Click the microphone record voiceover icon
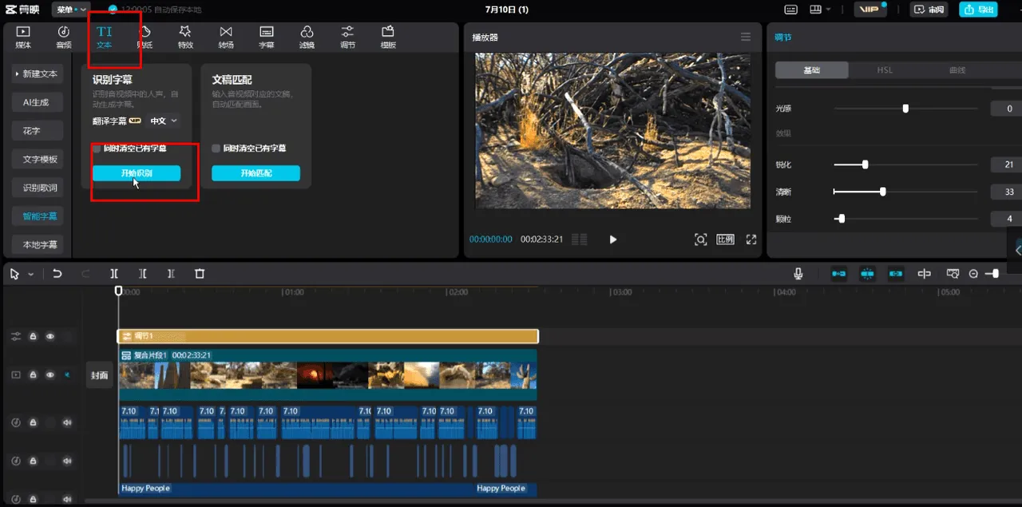Screen dimensions: 1022x507 (798, 273)
